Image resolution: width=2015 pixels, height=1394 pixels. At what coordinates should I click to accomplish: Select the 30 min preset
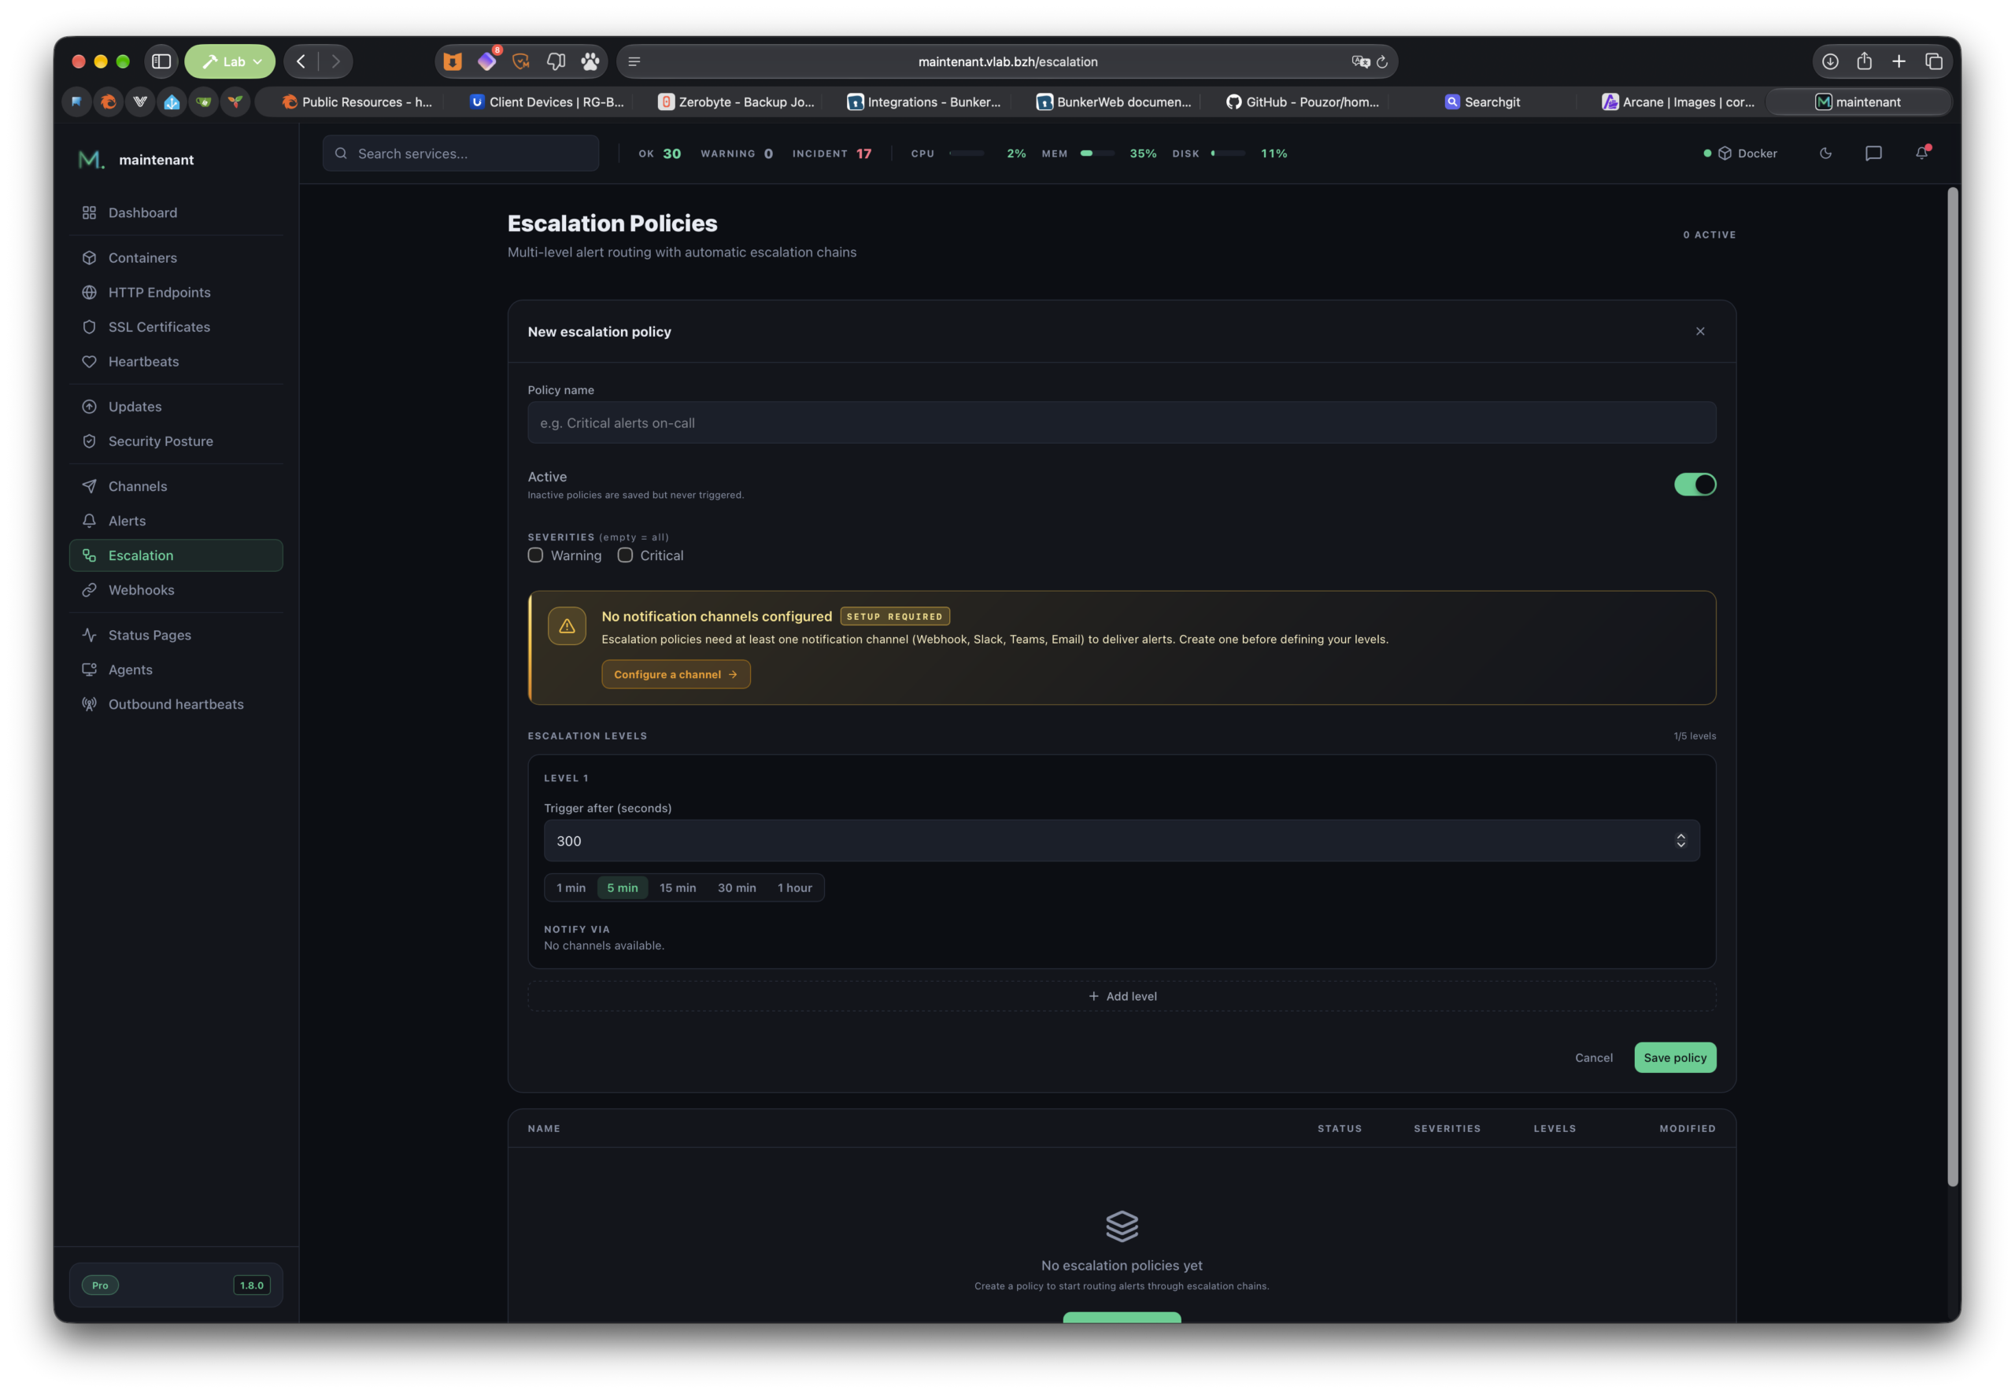point(737,888)
